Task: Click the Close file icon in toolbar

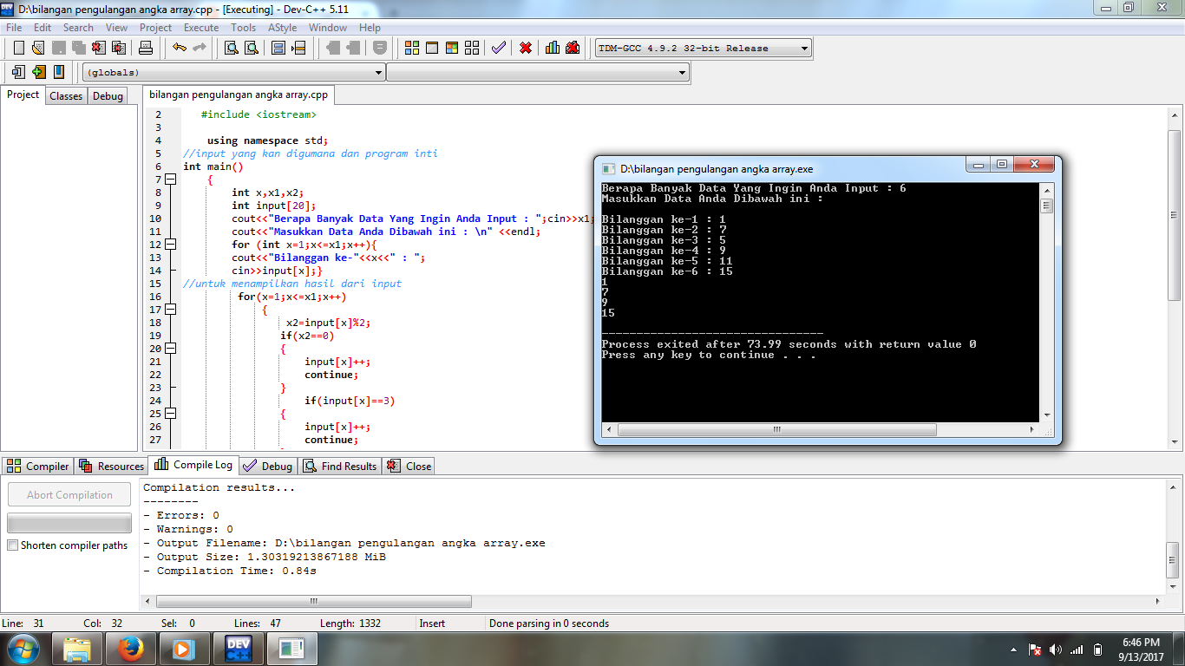Action: coord(99,48)
